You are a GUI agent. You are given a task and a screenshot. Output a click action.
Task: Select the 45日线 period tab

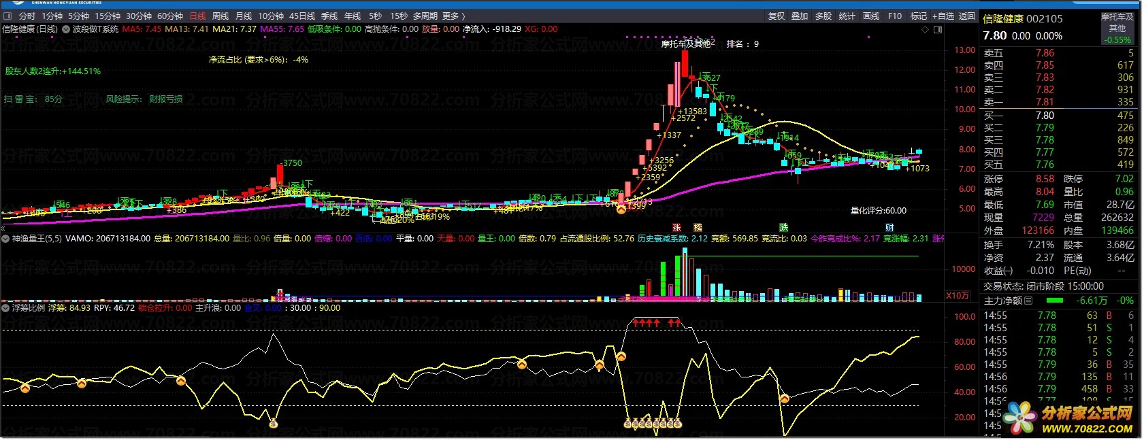coord(302,16)
